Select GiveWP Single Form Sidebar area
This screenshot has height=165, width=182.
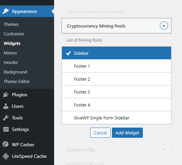point(116,118)
